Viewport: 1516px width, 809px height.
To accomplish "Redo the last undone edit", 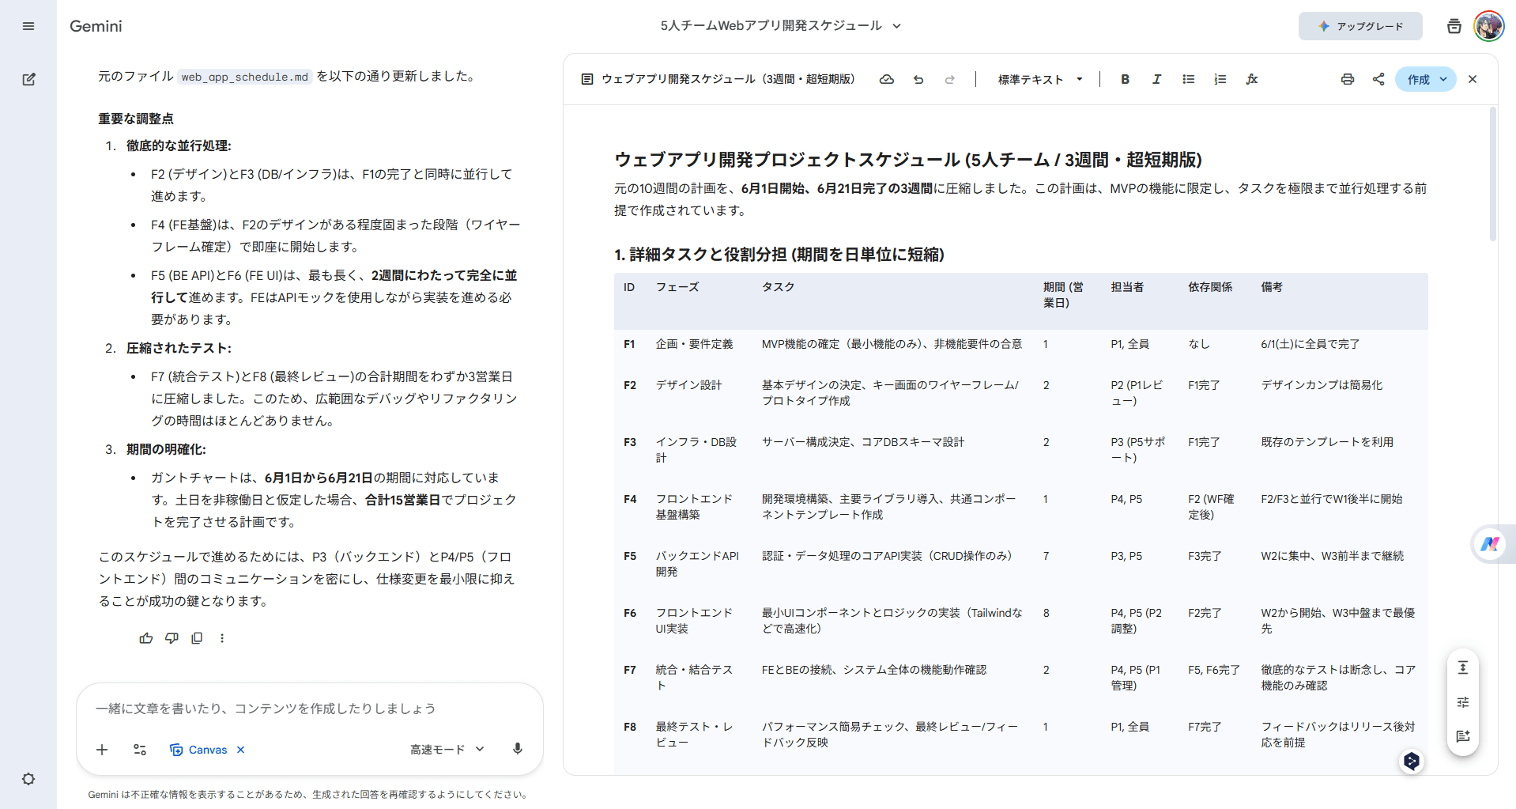I will pyautogui.click(x=949, y=79).
